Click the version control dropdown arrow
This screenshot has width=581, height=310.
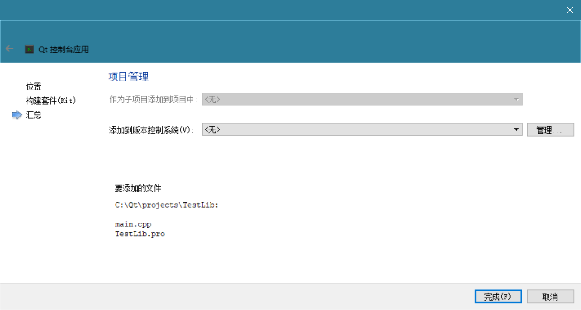(x=516, y=130)
